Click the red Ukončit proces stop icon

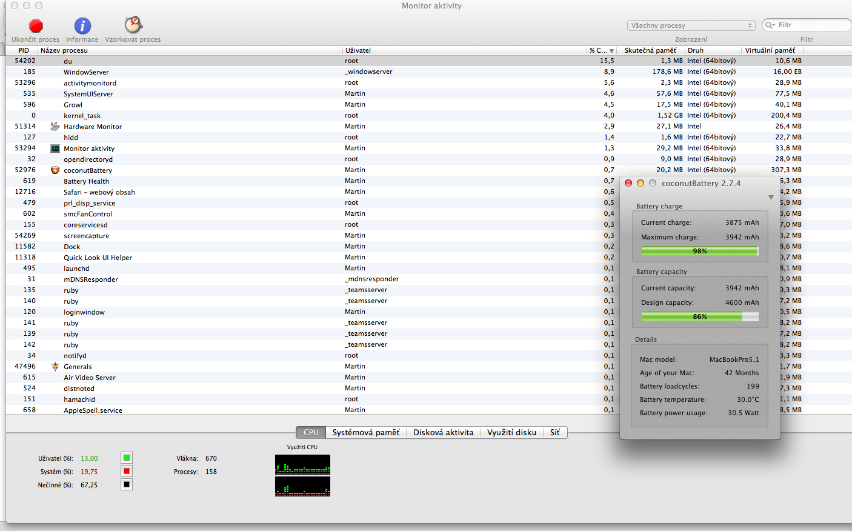(36, 25)
